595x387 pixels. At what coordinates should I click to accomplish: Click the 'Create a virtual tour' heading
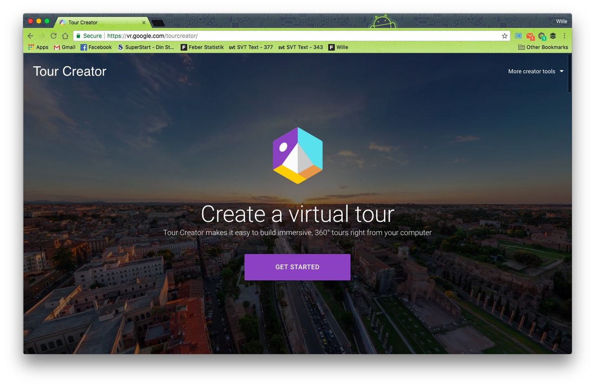(297, 214)
